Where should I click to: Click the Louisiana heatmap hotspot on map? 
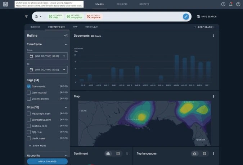click(141, 116)
